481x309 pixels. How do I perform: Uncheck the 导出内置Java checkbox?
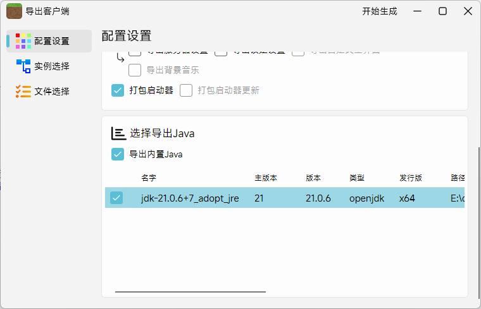tap(117, 154)
